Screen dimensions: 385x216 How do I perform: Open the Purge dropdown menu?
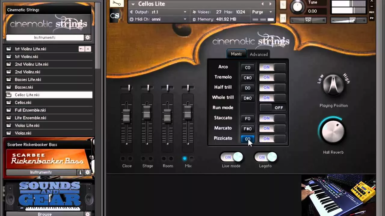click(271, 12)
